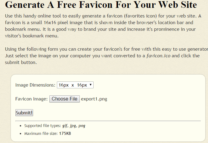This screenshot has height=143, width=208.
Task: Click the Submit! button
Action: [x=24, y=113]
